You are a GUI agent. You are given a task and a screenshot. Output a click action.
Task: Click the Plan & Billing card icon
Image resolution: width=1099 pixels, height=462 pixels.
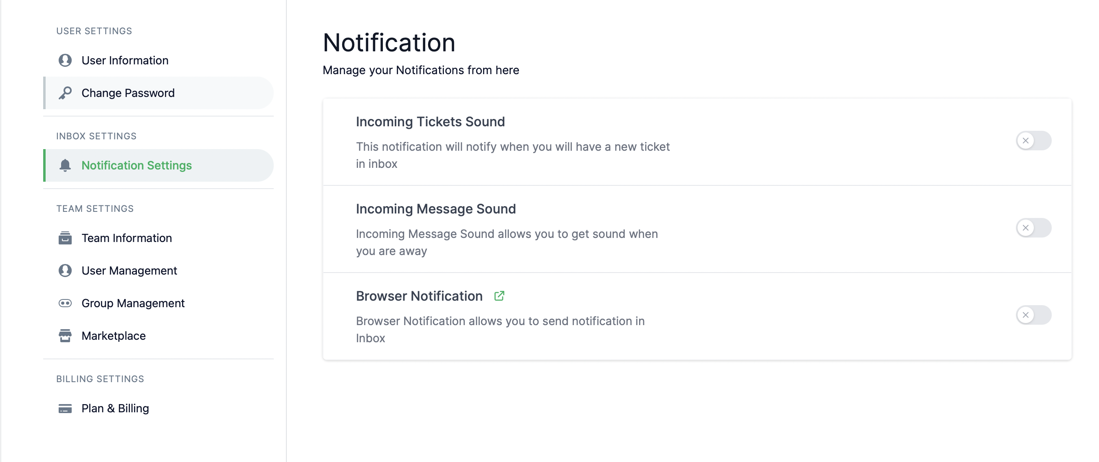click(x=65, y=408)
